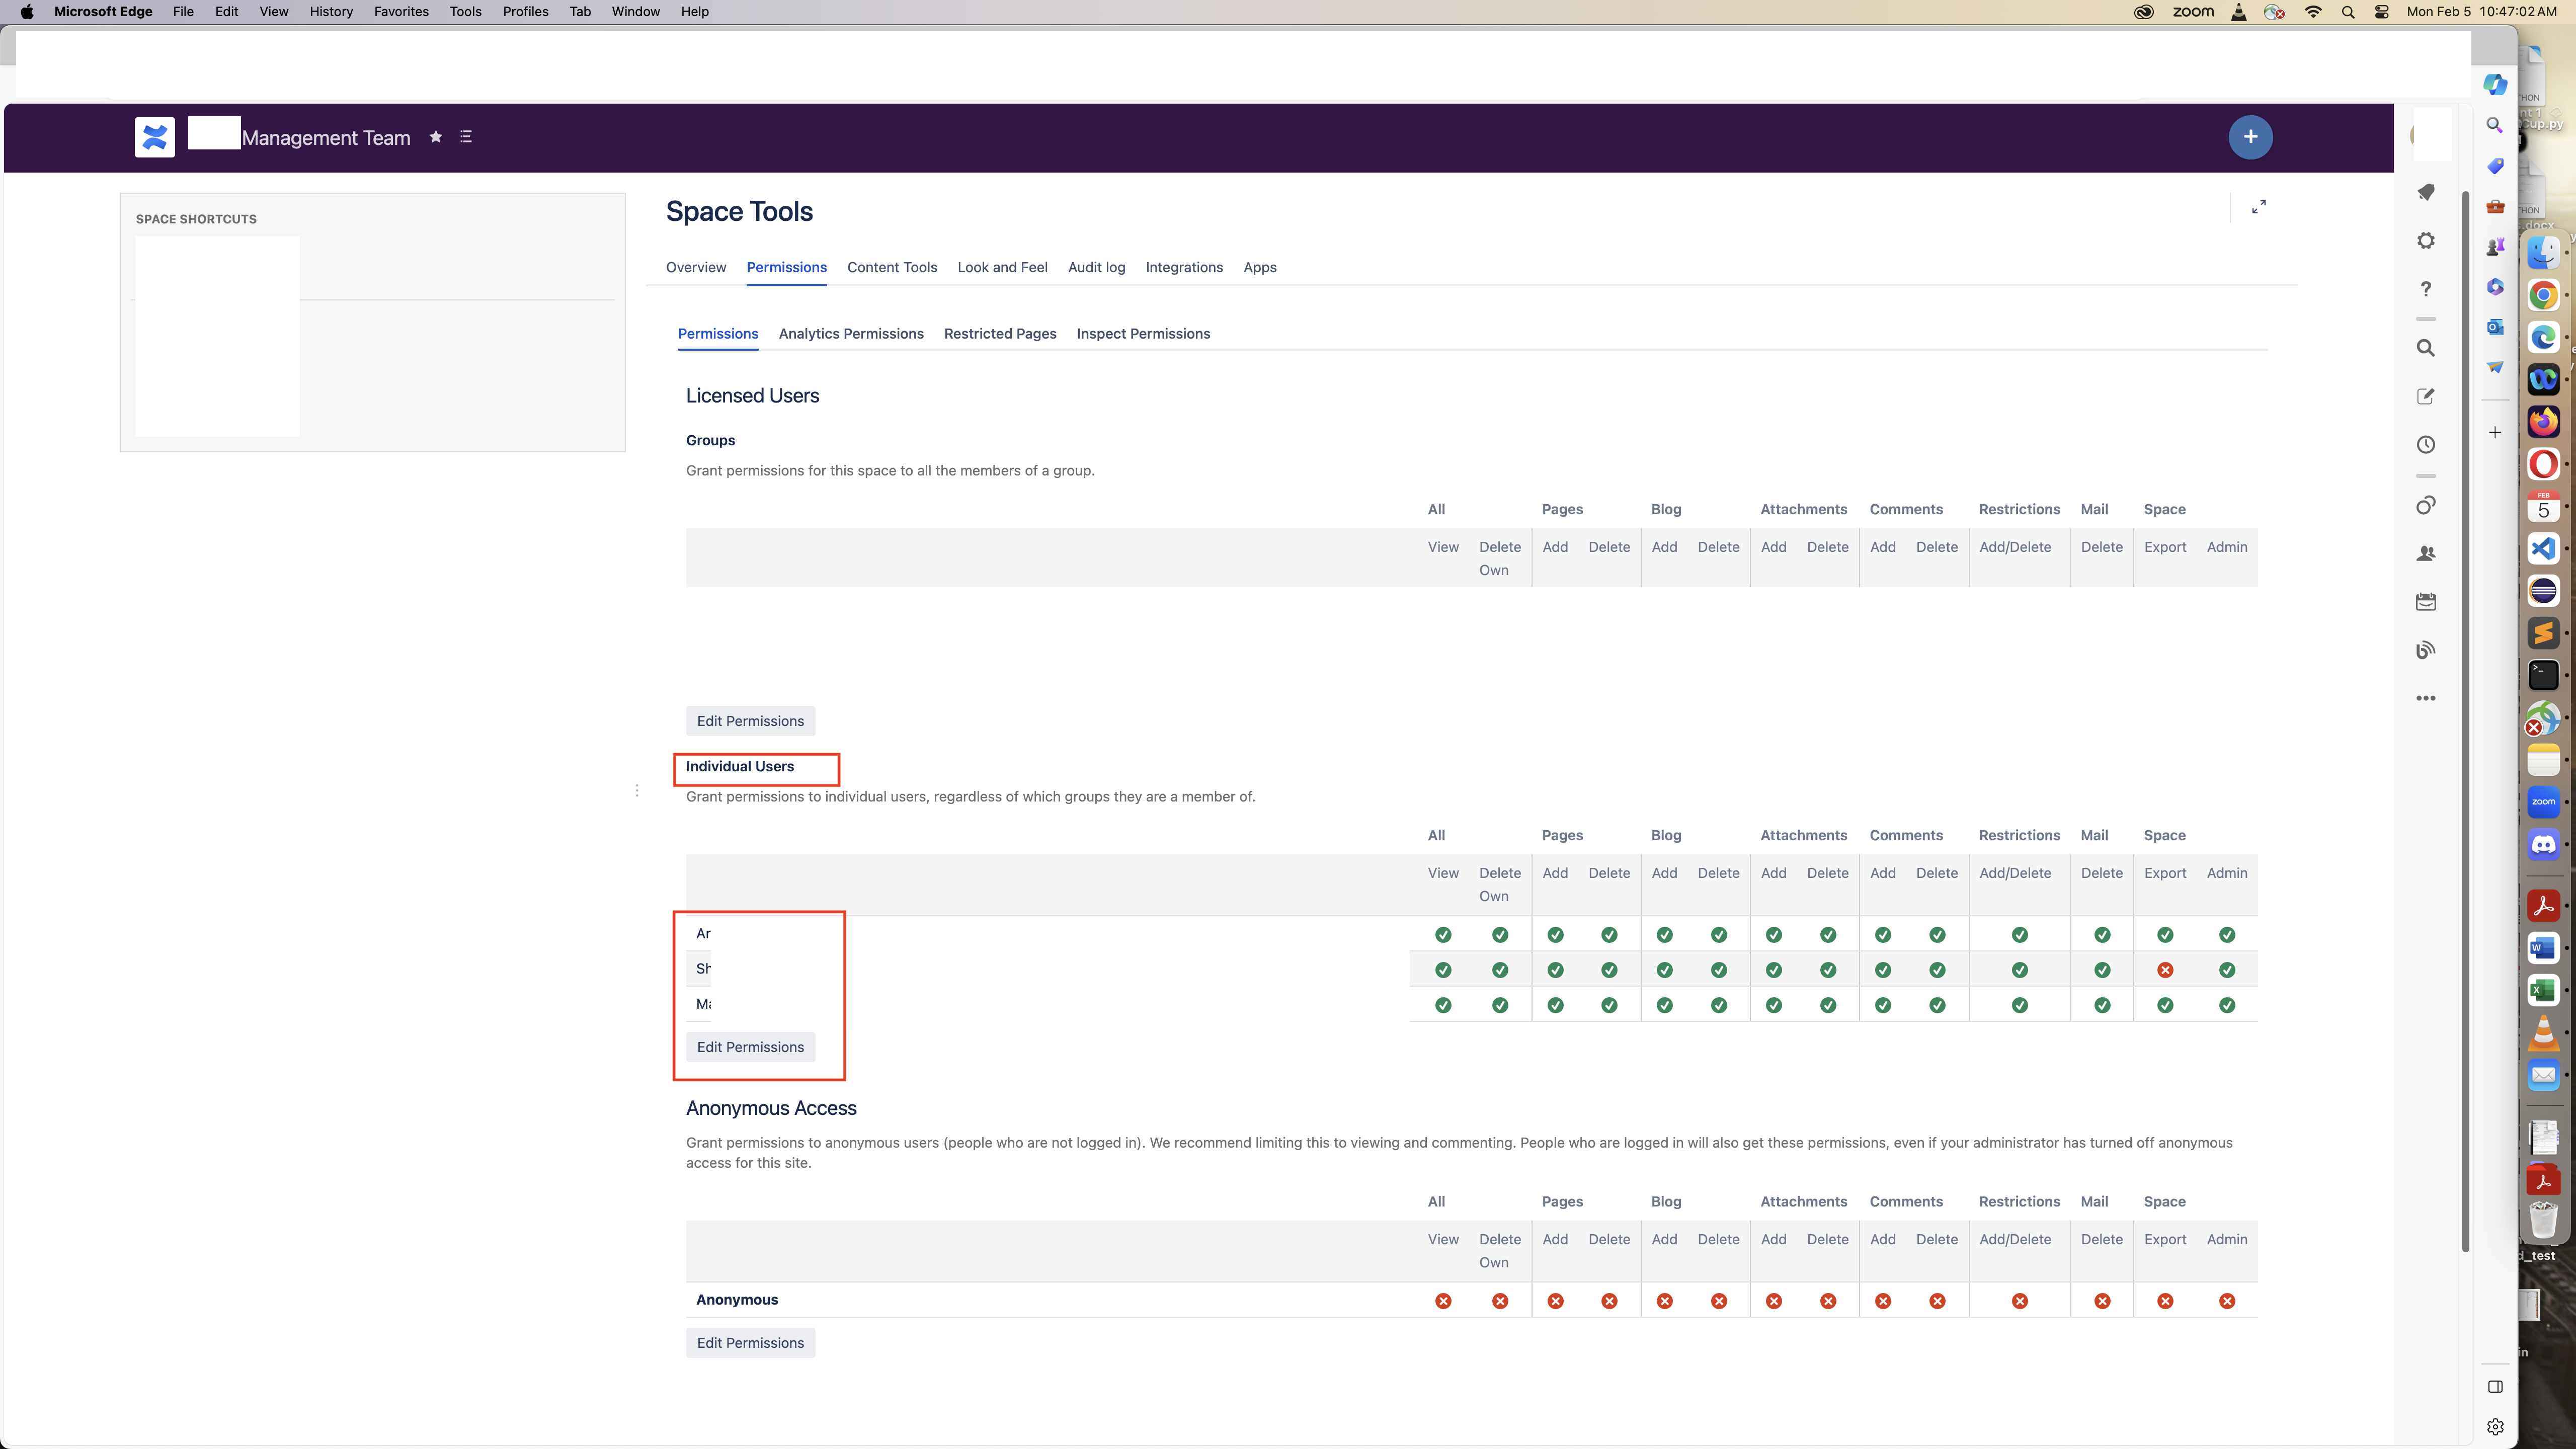Open Confluence search magnifier in sidebar
Image resolution: width=2576 pixels, height=1449 pixels.
click(2425, 348)
